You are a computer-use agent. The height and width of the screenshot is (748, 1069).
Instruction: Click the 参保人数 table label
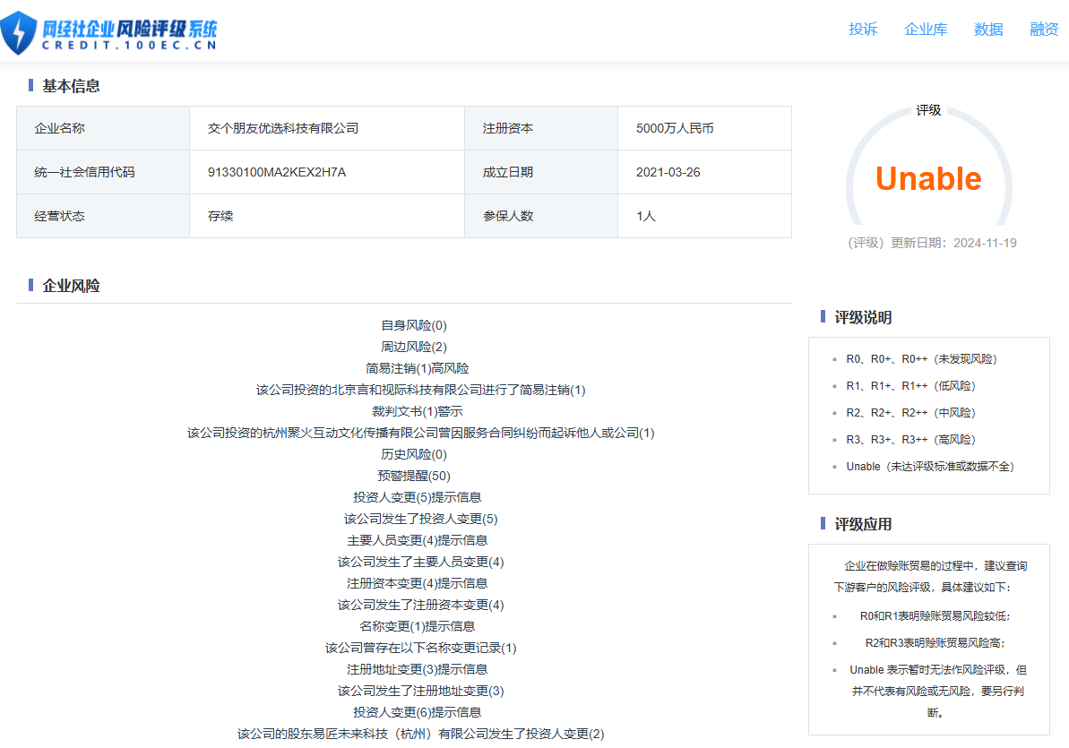(508, 216)
